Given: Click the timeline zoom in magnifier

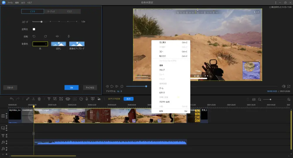Looking at the screenshot, I should point(289,99).
